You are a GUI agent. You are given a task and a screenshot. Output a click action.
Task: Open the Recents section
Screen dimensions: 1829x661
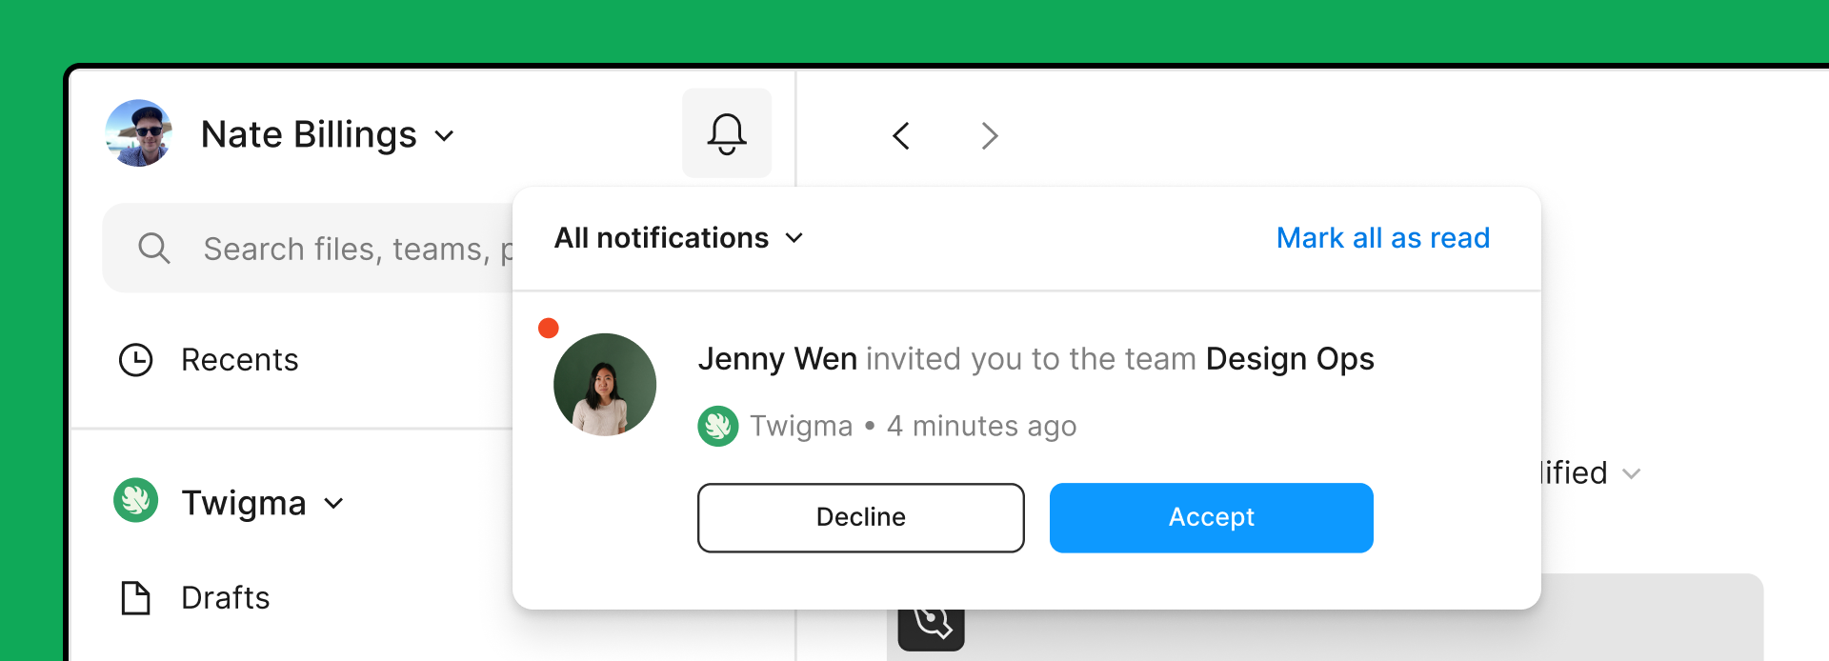click(239, 360)
